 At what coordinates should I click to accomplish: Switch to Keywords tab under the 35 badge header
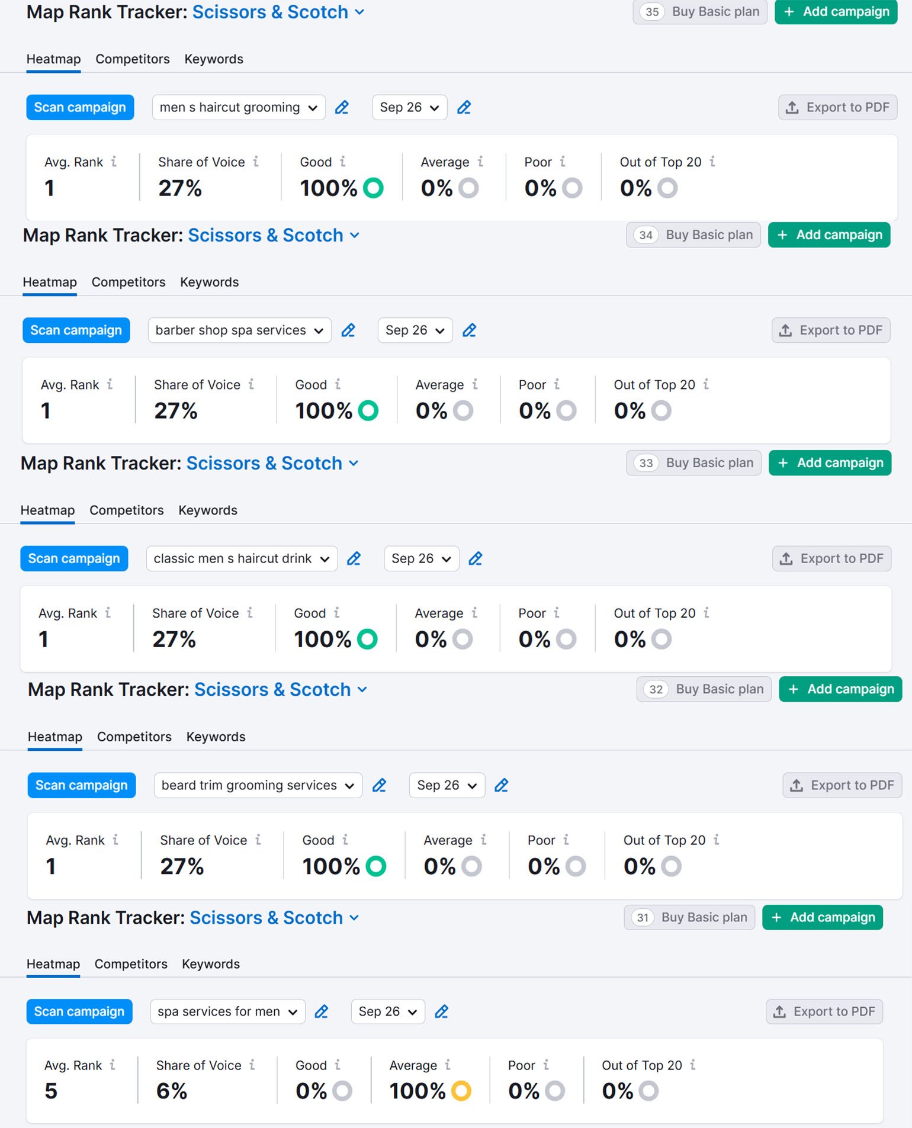(x=214, y=59)
